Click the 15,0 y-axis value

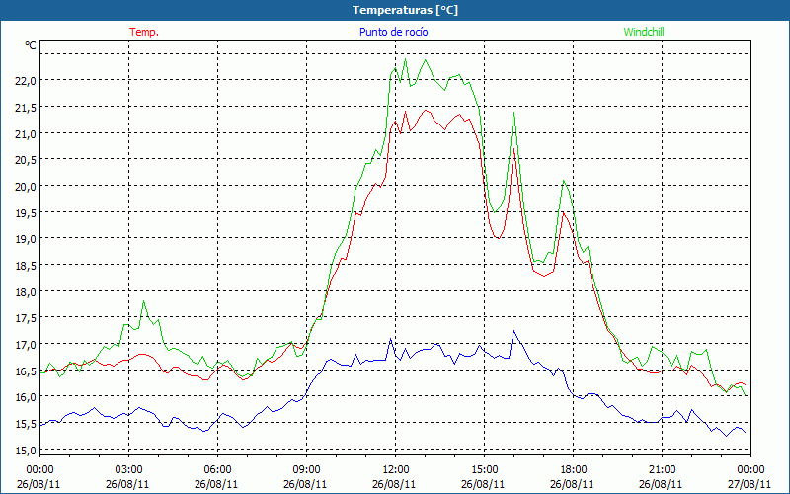coord(25,451)
